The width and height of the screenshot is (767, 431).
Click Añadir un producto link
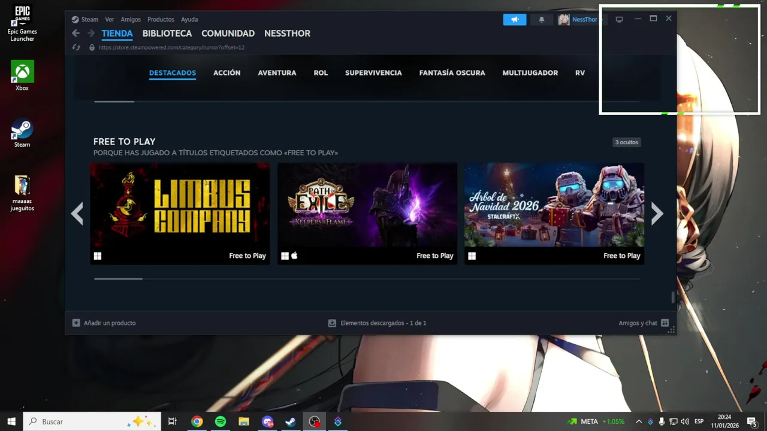click(x=110, y=323)
